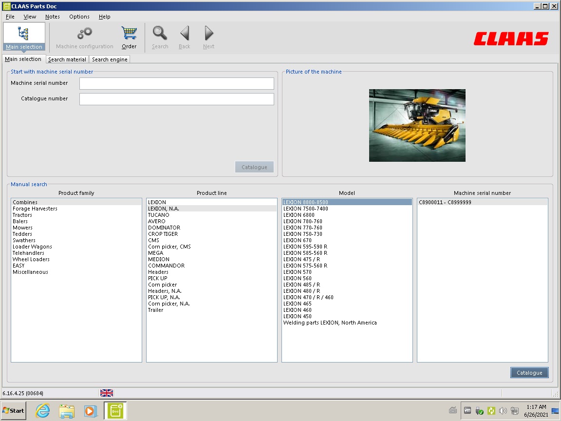Select Combines product family
Image resolution: width=561 pixels, height=421 pixels.
coord(76,202)
